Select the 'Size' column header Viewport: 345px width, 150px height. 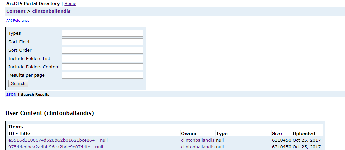coord(277,133)
